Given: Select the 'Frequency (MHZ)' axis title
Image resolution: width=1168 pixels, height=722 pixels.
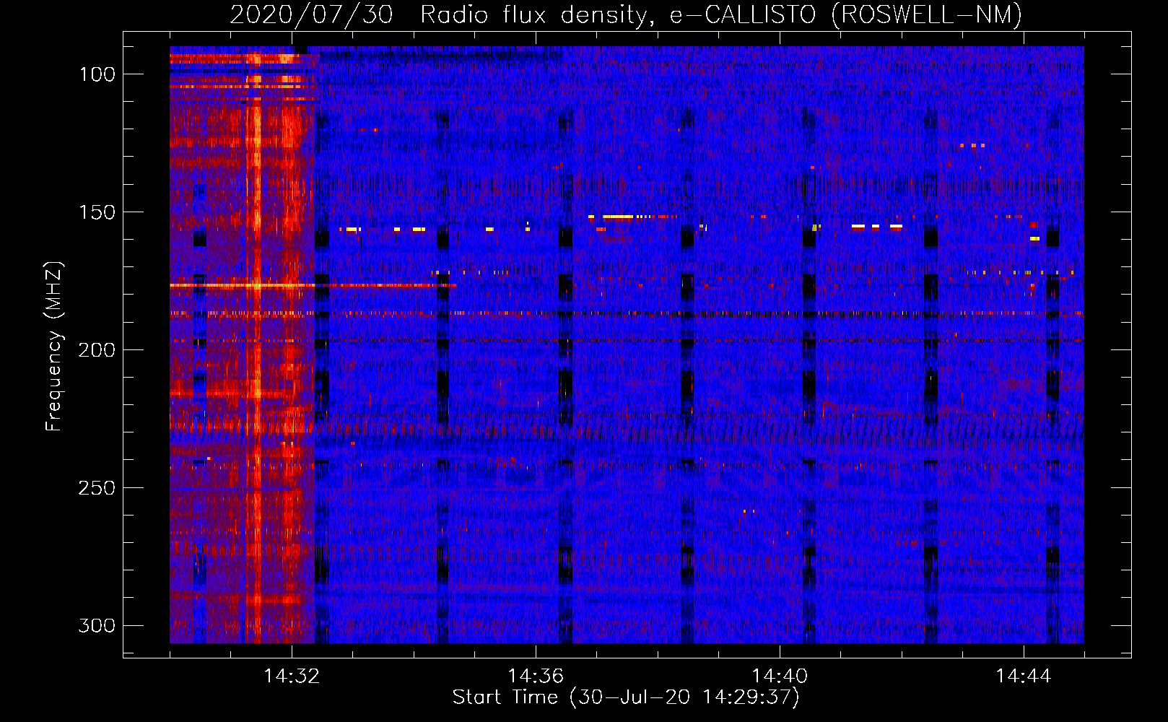Looking at the screenshot, I should point(54,346).
